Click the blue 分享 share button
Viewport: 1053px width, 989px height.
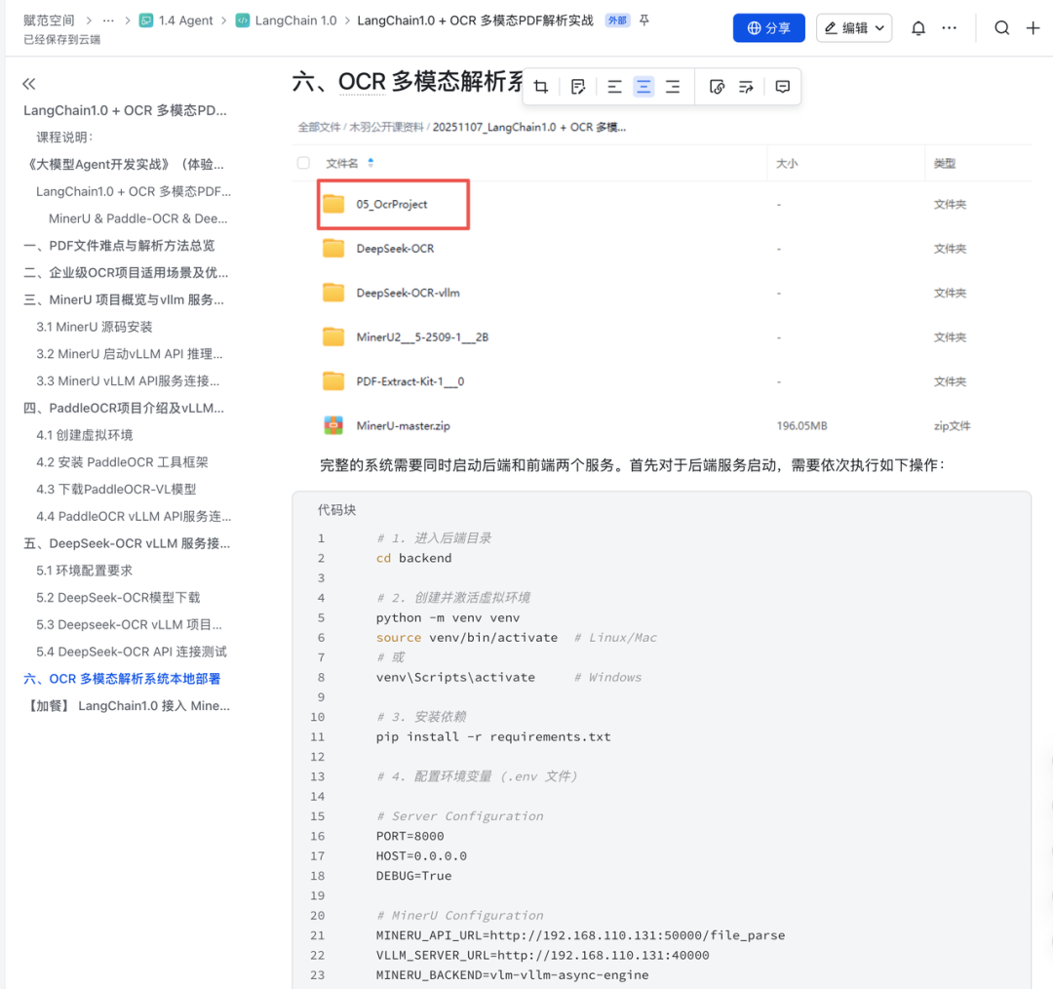pos(768,27)
